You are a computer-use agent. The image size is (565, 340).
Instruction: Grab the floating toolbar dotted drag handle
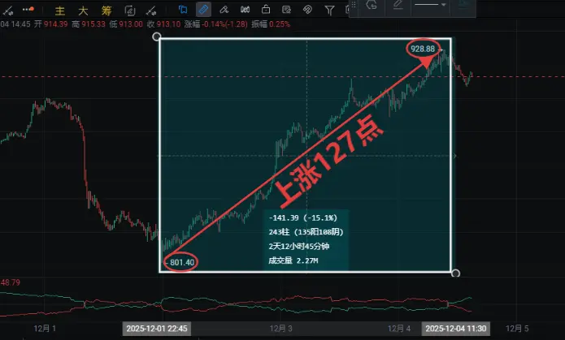354,5
